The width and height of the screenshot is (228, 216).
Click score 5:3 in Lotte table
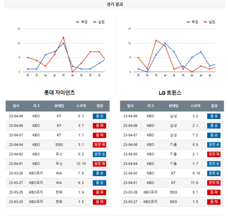coord(81,116)
